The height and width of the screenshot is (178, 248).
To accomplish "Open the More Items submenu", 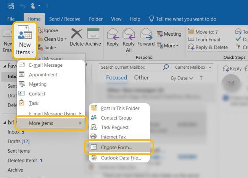I will tap(52, 123).
